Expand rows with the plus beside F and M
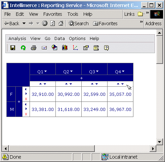Screen dimensions: 165x162 click(x=19, y=102)
